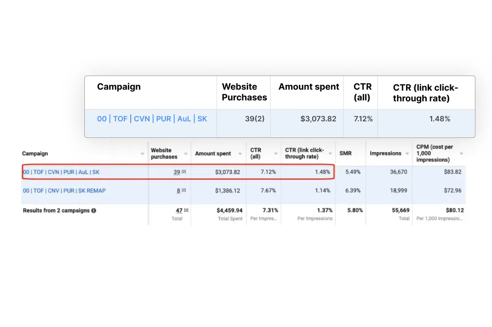Click the underlined 47 total purchases value
Image resolution: width=492 pixels, height=327 pixels.
click(x=179, y=211)
